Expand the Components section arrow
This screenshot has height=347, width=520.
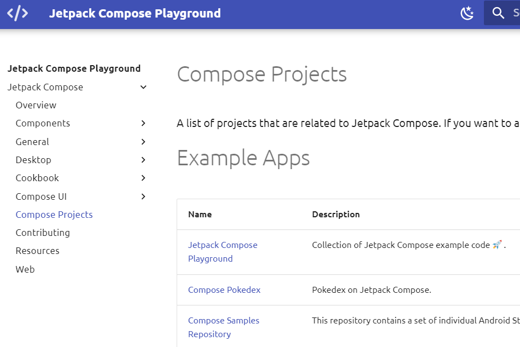point(143,123)
